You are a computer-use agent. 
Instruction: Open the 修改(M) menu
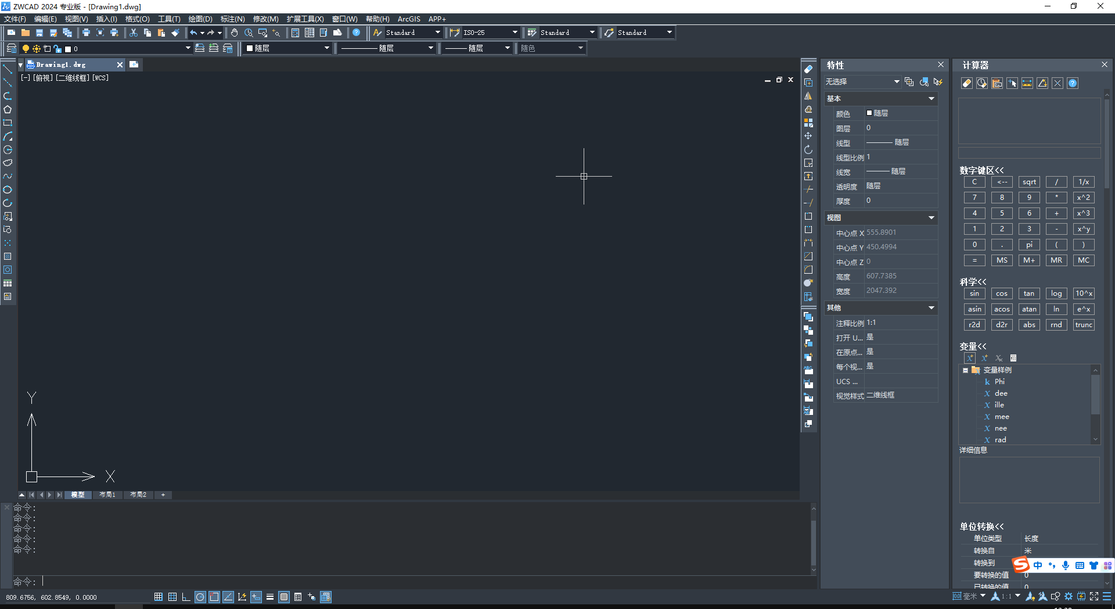265,19
